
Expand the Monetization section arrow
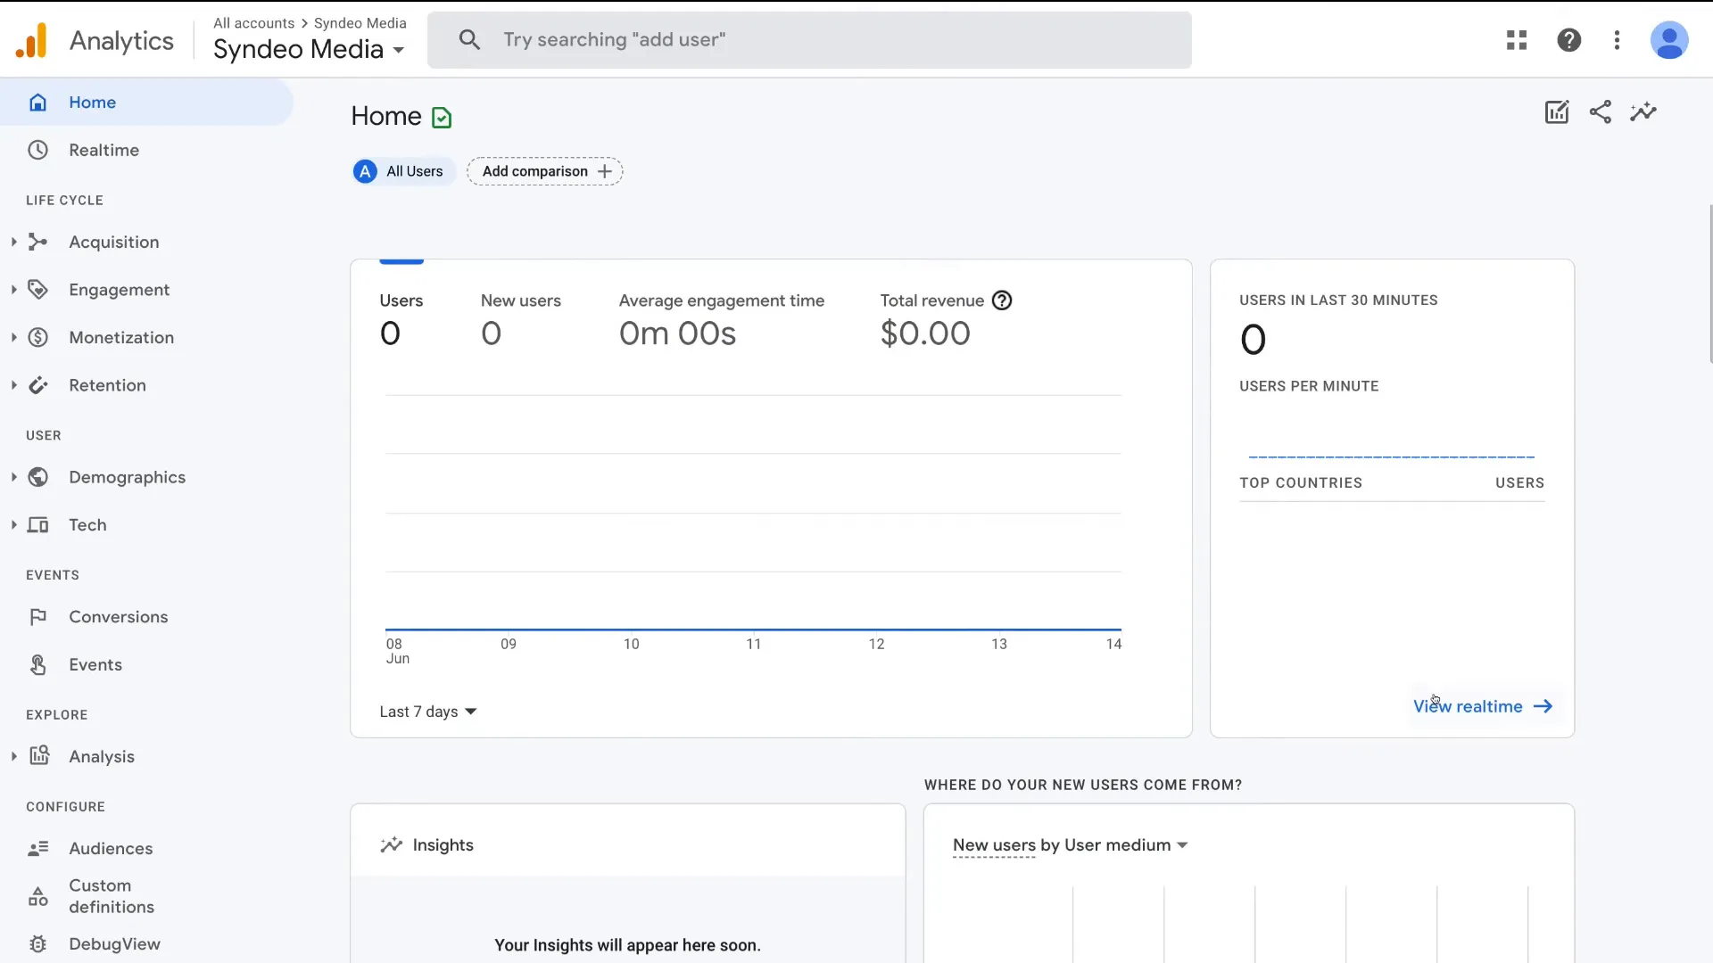click(x=13, y=337)
